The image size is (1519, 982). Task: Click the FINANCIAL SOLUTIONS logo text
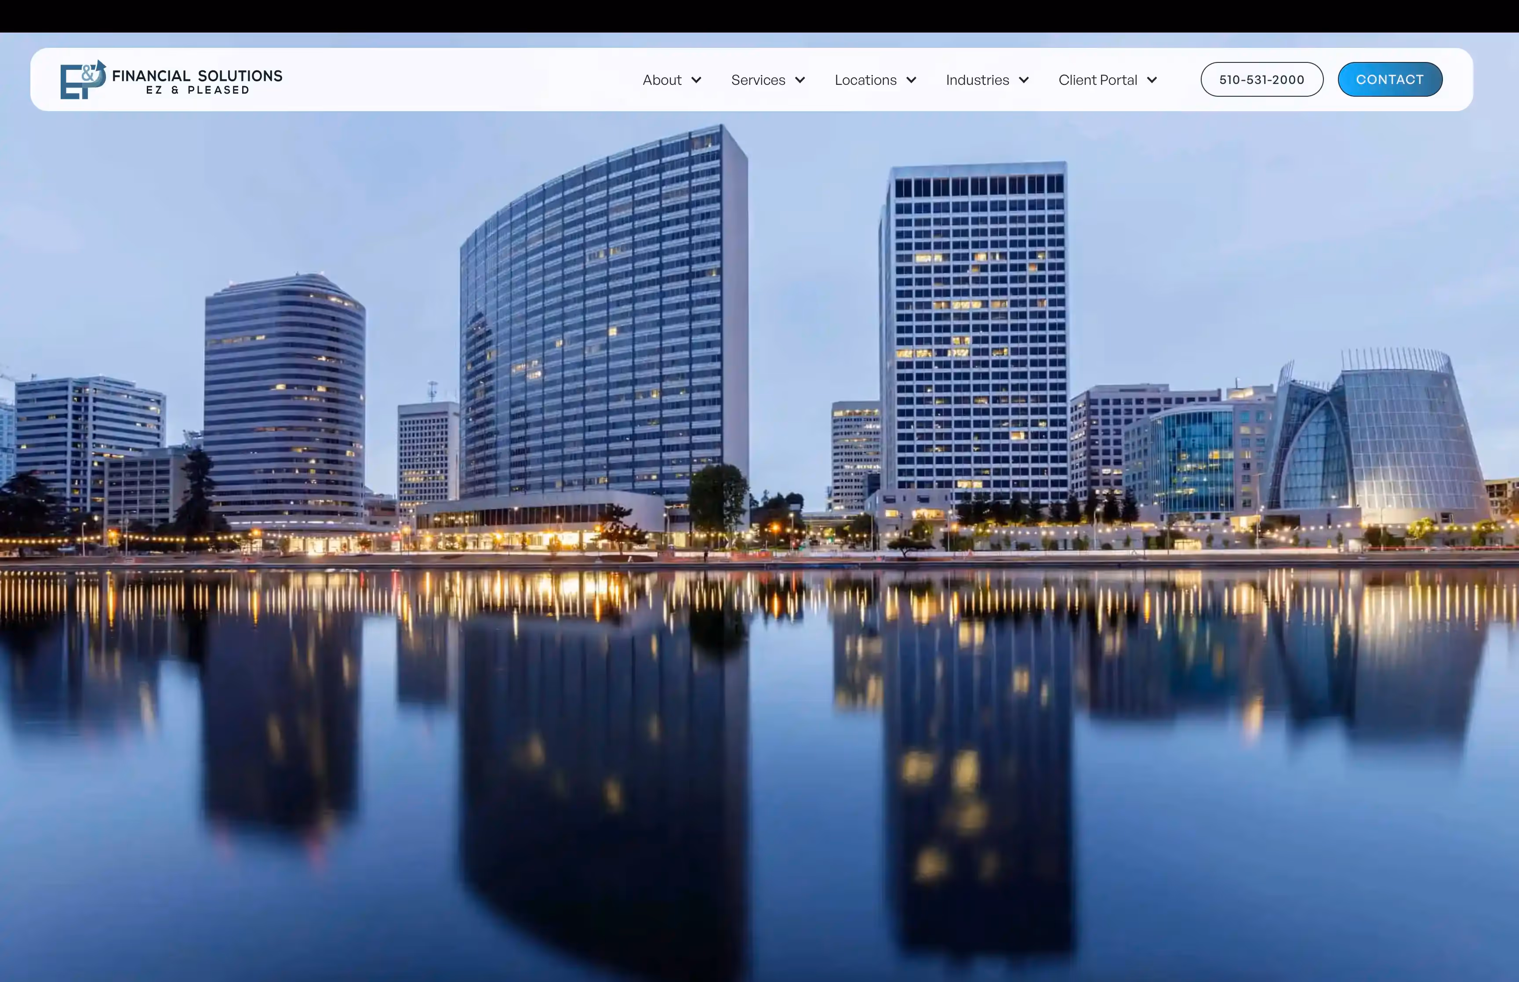[x=197, y=76]
